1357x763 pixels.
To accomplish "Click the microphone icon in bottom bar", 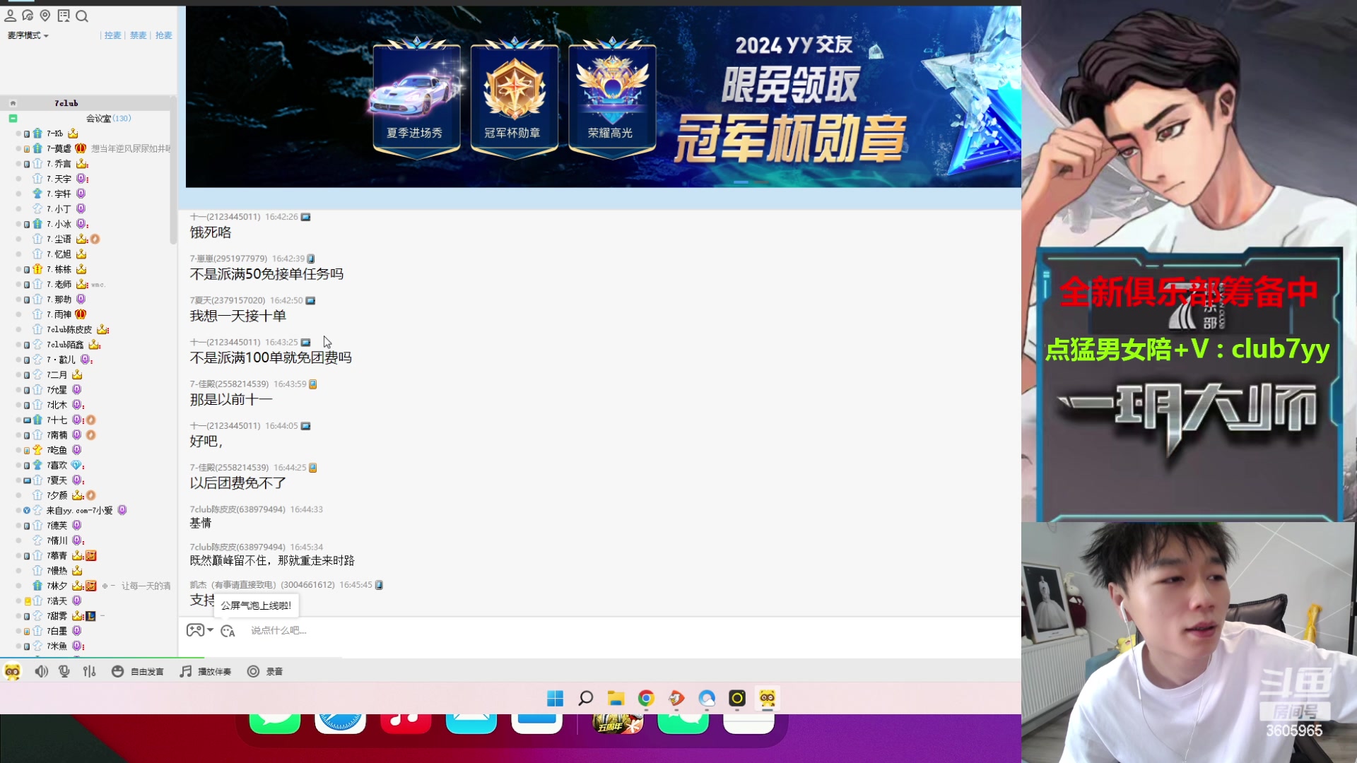I will 64,671.
